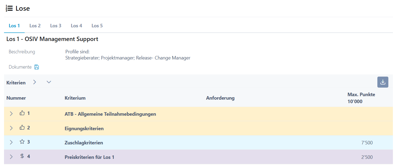Expand the Zuschlagkriterien row
Screen dimensions: 398x165
pyautogui.click(x=11, y=142)
